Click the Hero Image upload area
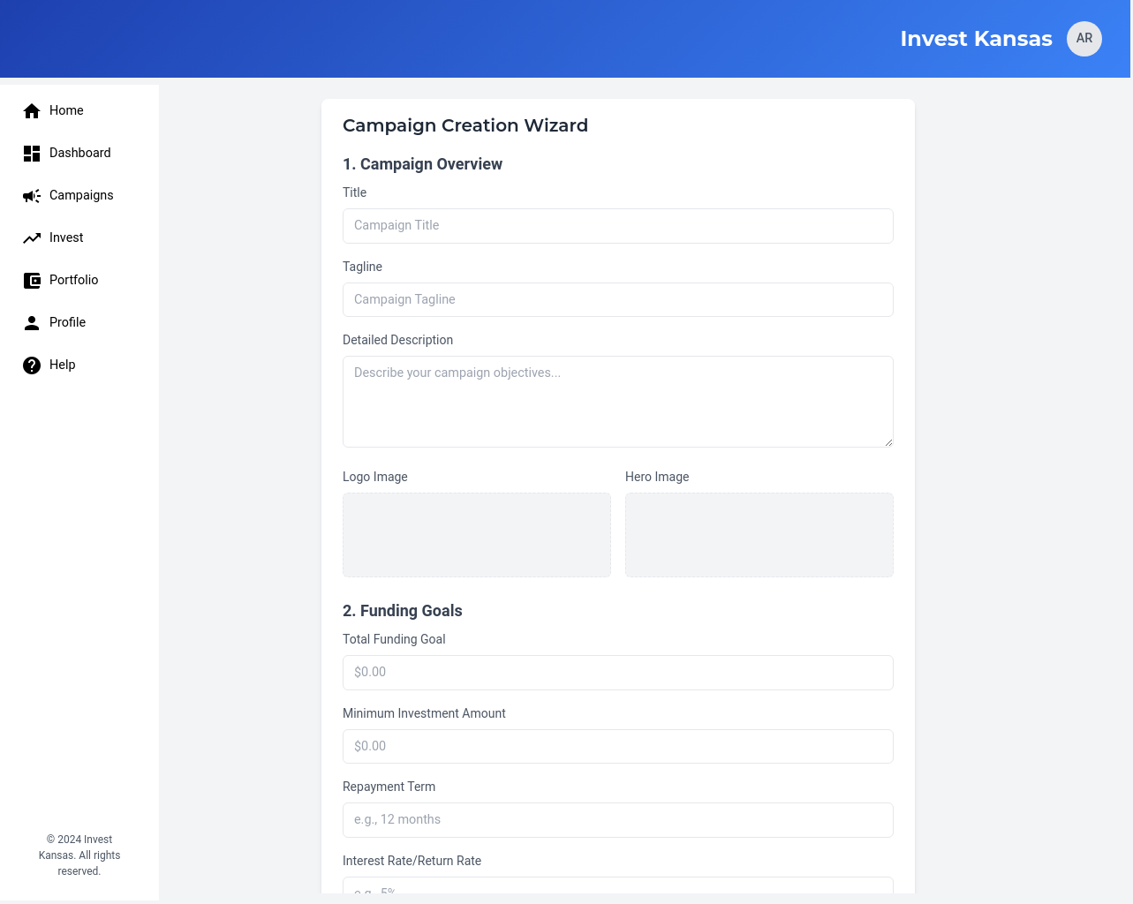1133x904 pixels. (x=759, y=535)
